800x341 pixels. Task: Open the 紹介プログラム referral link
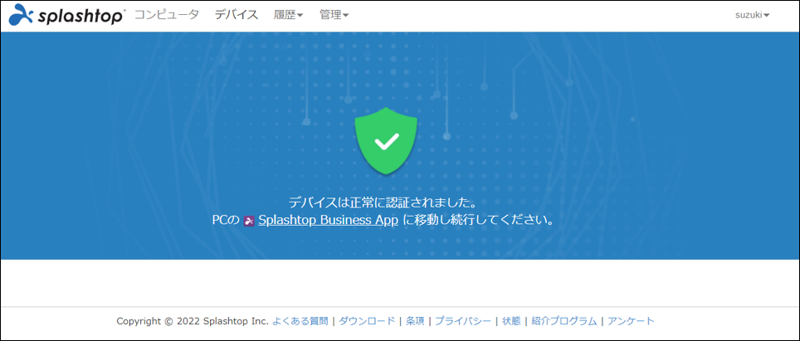(x=564, y=321)
